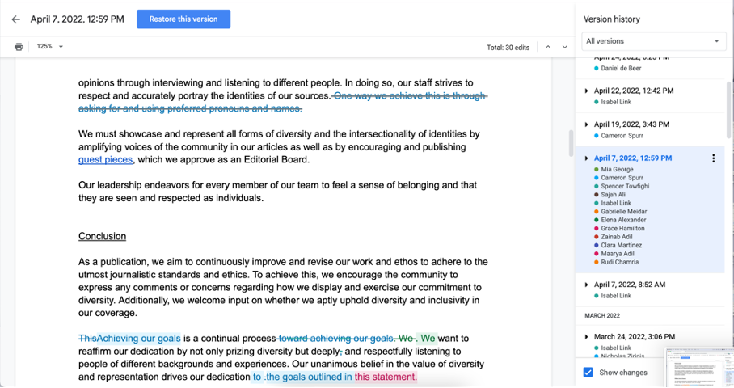Click the highlighted text this statement.
Image resolution: width=734 pixels, height=388 pixels.
[386, 377]
